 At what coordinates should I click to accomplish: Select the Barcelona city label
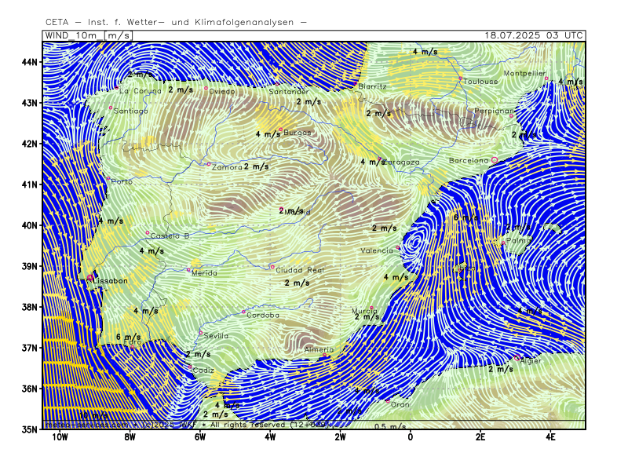469,160
